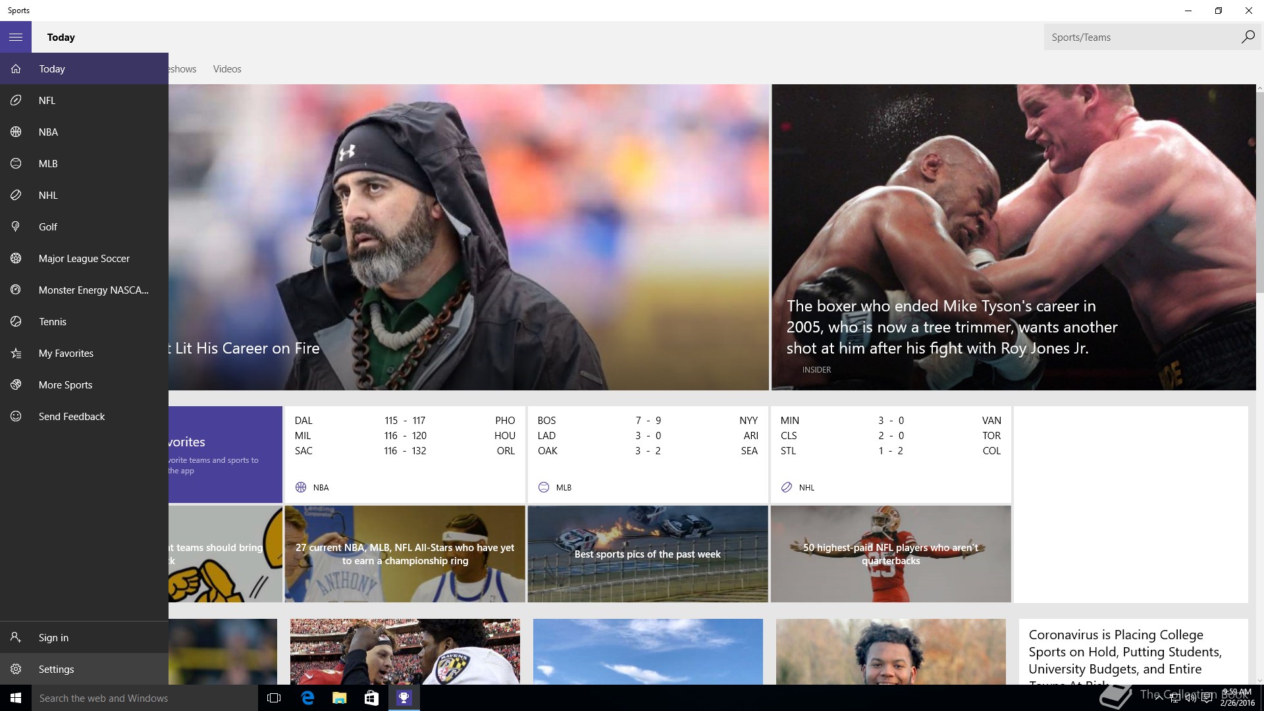Viewport: 1264px width, 711px height.
Task: Open the NHL hockey stick icon
Action: coord(16,196)
